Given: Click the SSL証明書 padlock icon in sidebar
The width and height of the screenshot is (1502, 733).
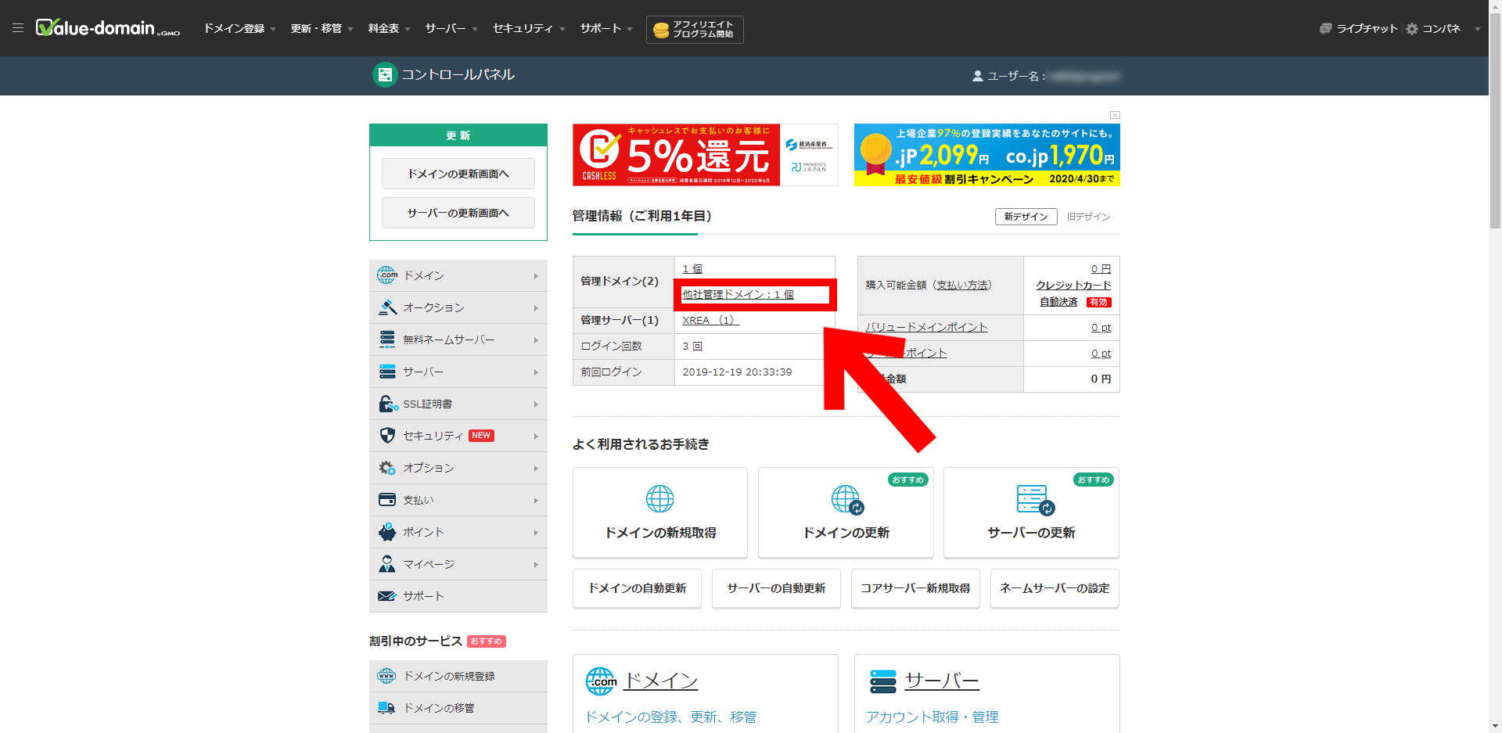Looking at the screenshot, I should [388, 404].
